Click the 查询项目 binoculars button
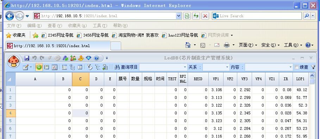The width and height of the screenshot is (320, 139). (126, 67)
